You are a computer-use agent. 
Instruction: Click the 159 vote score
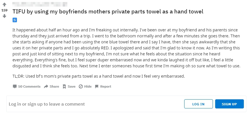(x=4, y=10)
